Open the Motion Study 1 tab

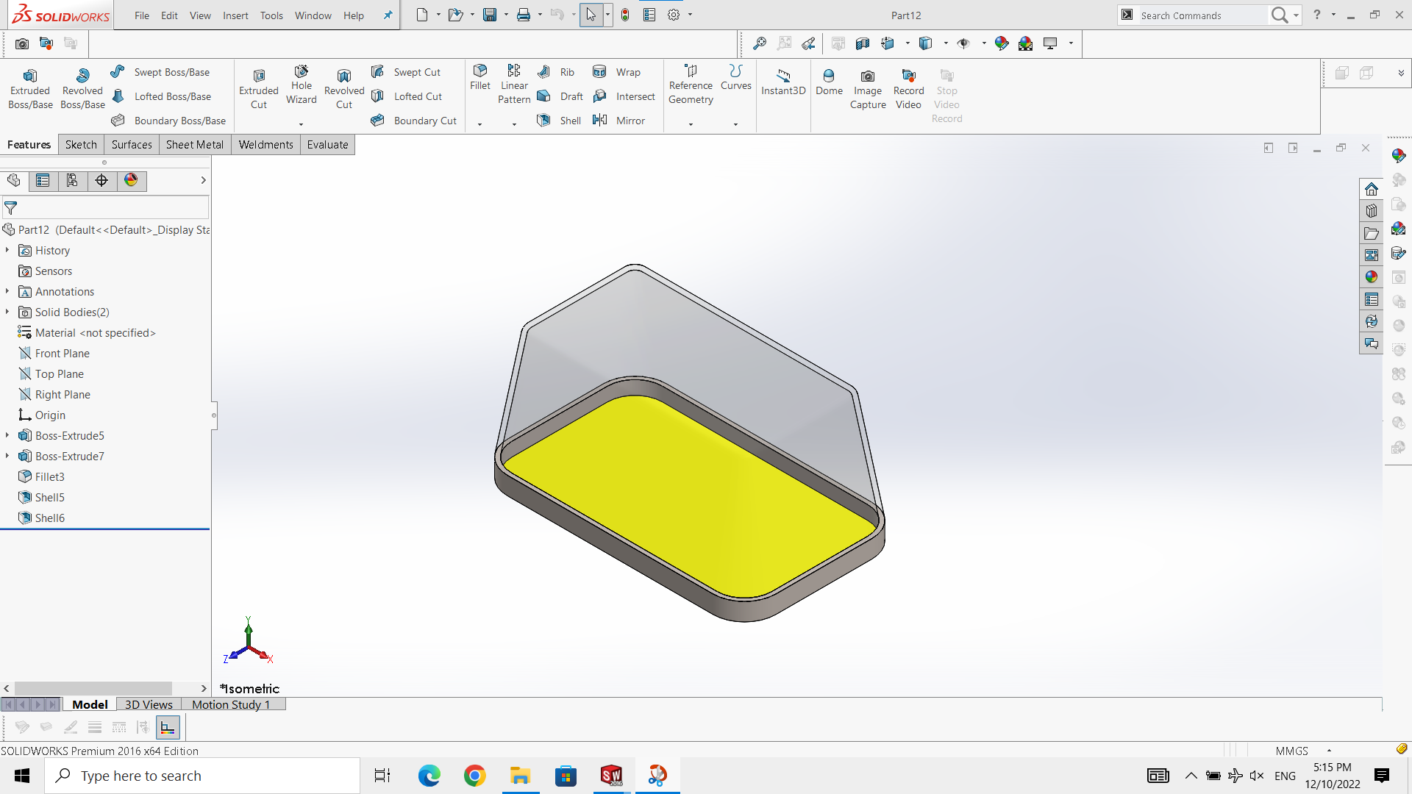coord(232,704)
